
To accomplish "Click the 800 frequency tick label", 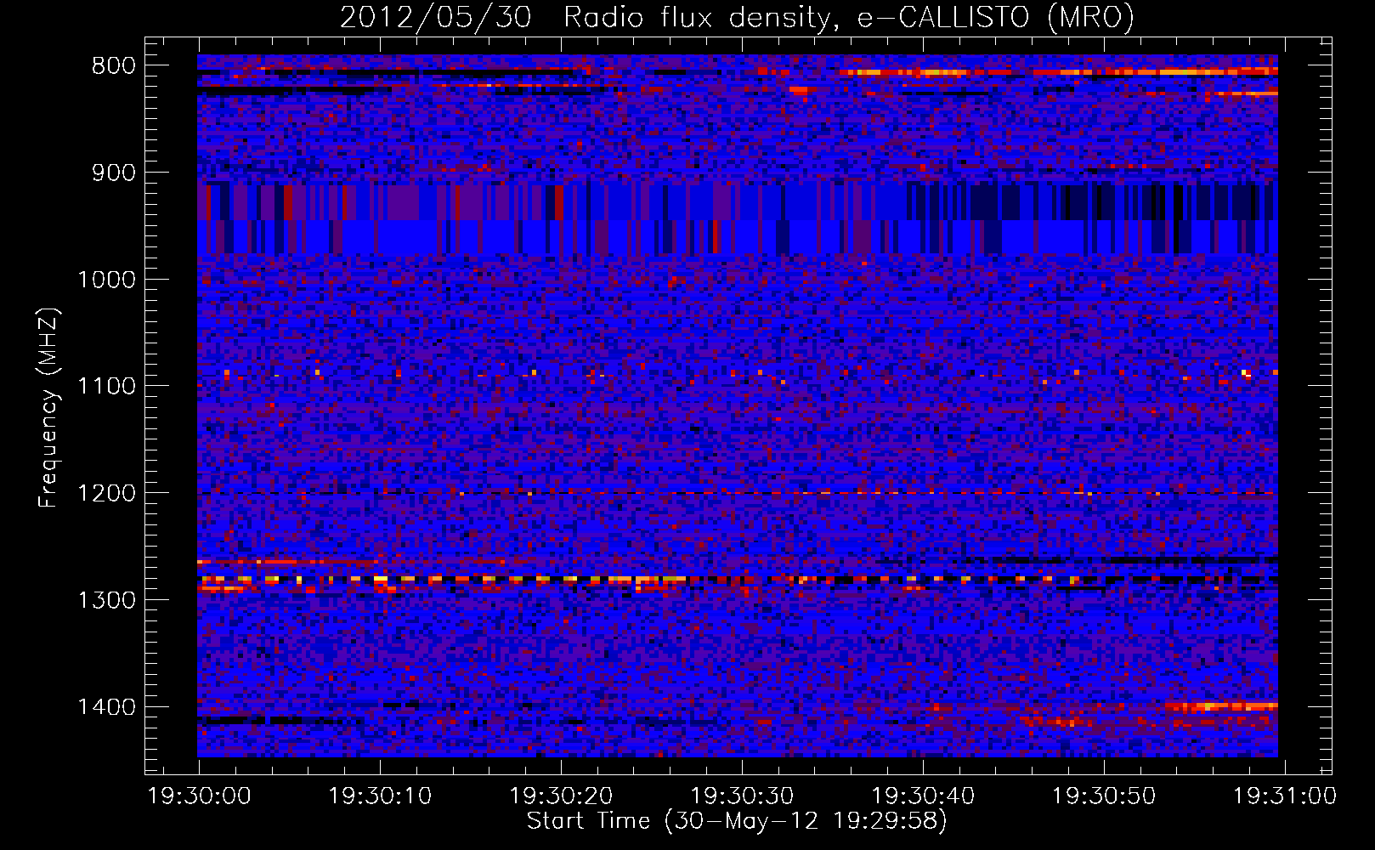I will coord(114,66).
